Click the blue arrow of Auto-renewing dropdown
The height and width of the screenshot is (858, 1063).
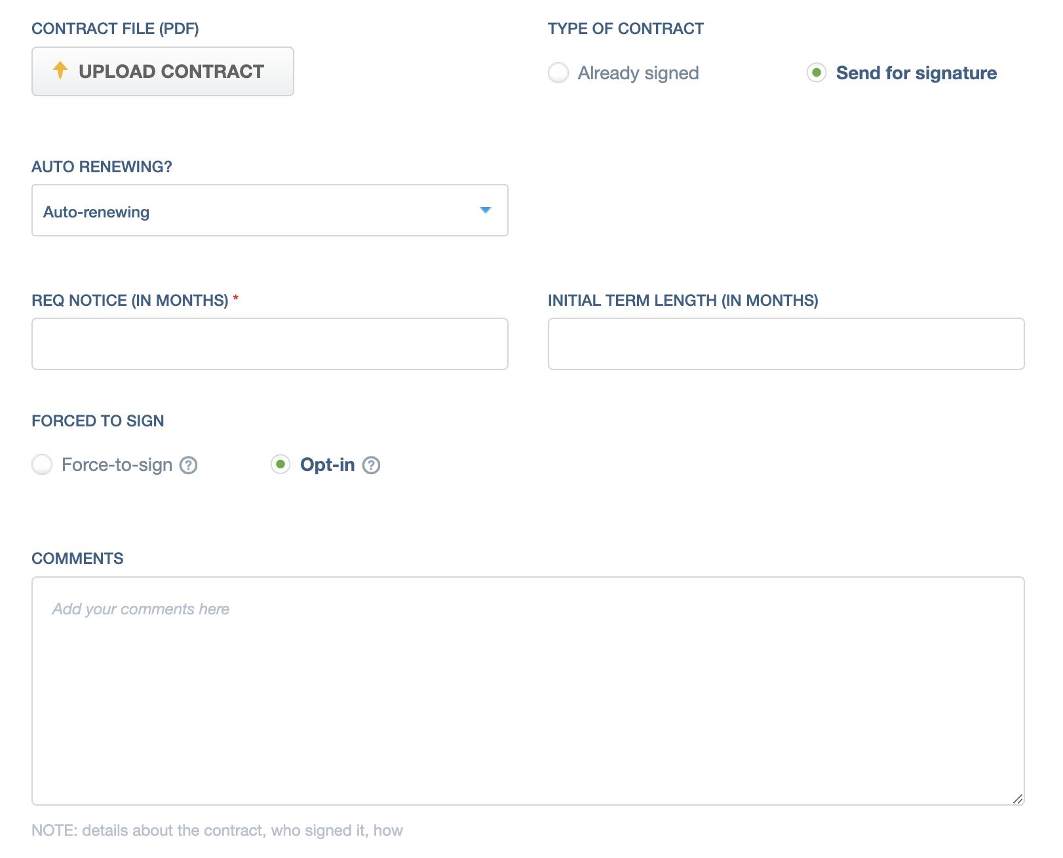tap(486, 210)
